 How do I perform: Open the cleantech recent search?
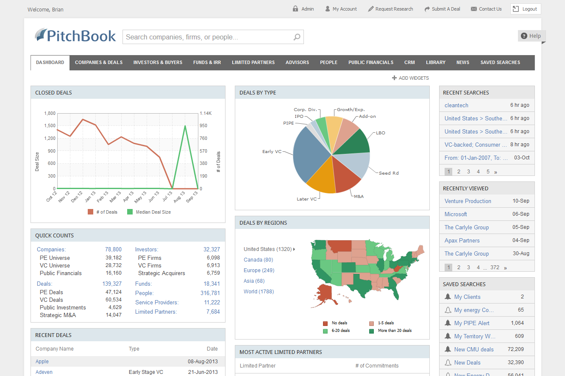coord(456,105)
